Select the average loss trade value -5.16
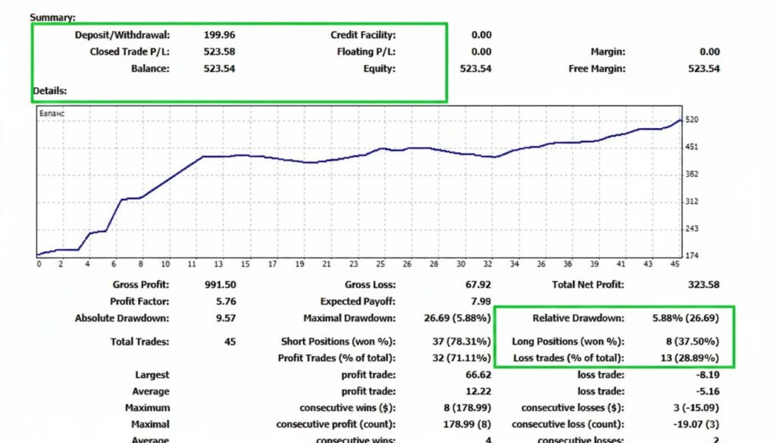Viewport: 776px width, 443px height. [708, 392]
